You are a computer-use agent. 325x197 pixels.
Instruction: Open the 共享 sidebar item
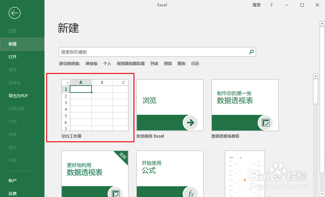[22, 135]
